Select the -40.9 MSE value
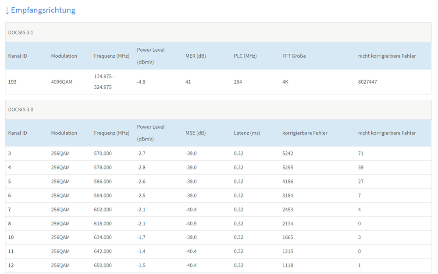This screenshot has width=438, height=274. [191, 224]
